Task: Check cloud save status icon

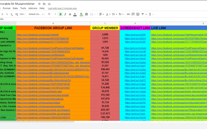Action: tap(49, 4)
